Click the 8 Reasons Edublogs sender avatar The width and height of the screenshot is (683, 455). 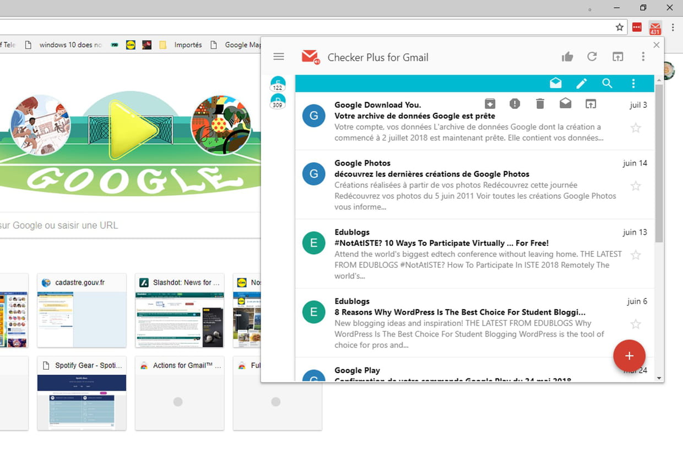(x=314, y=313)
